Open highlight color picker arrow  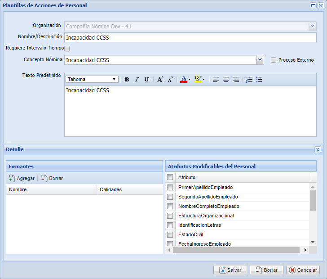(204, 79)
